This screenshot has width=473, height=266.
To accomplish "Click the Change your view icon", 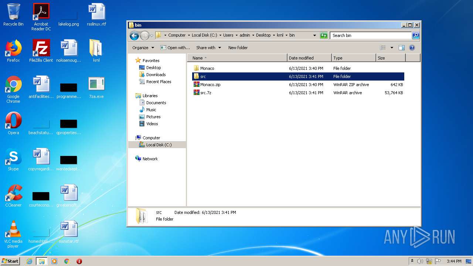I will (x=383, y=48).
